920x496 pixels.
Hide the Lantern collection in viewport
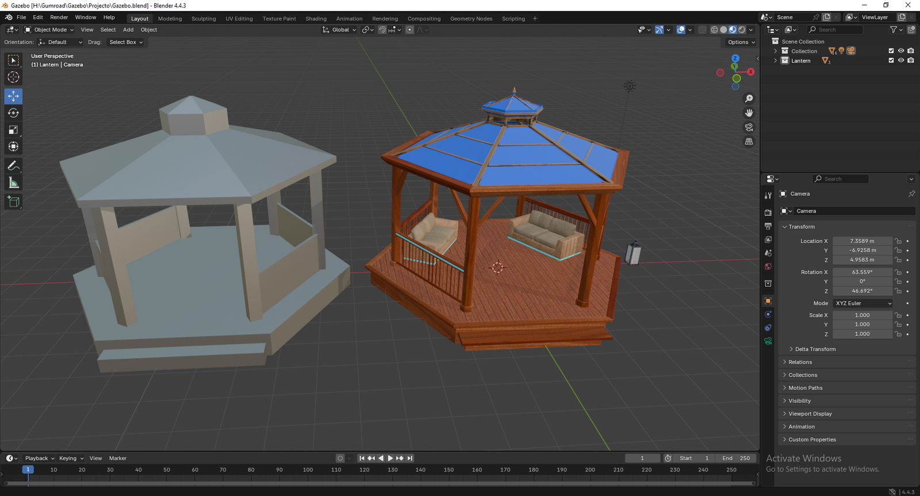point(901,60)
